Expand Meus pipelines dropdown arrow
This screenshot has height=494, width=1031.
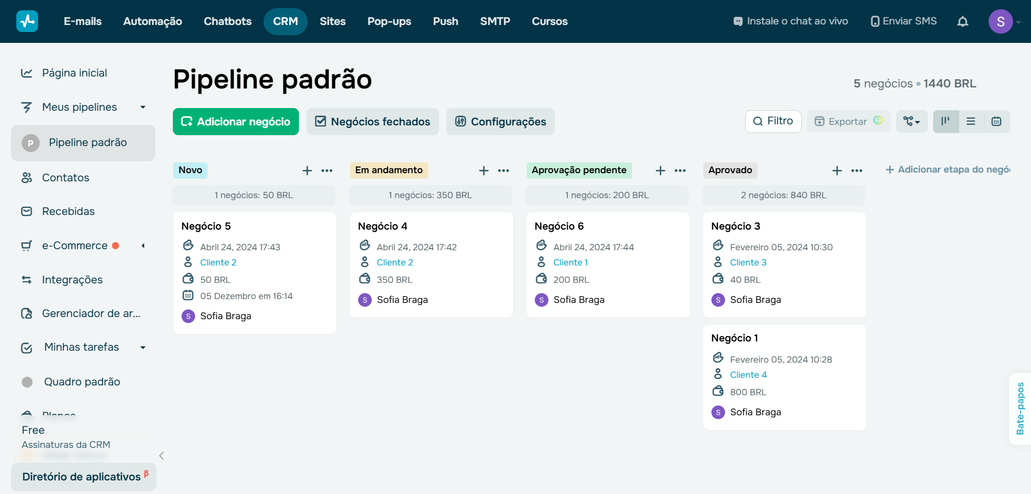pyautogui.click(x=143, y=107)
